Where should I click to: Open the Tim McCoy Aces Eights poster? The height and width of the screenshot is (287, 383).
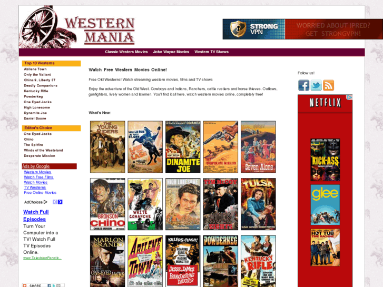(221, 204)
